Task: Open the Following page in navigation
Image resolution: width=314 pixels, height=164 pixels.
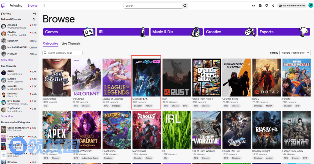Action: [x=16, y=6]
